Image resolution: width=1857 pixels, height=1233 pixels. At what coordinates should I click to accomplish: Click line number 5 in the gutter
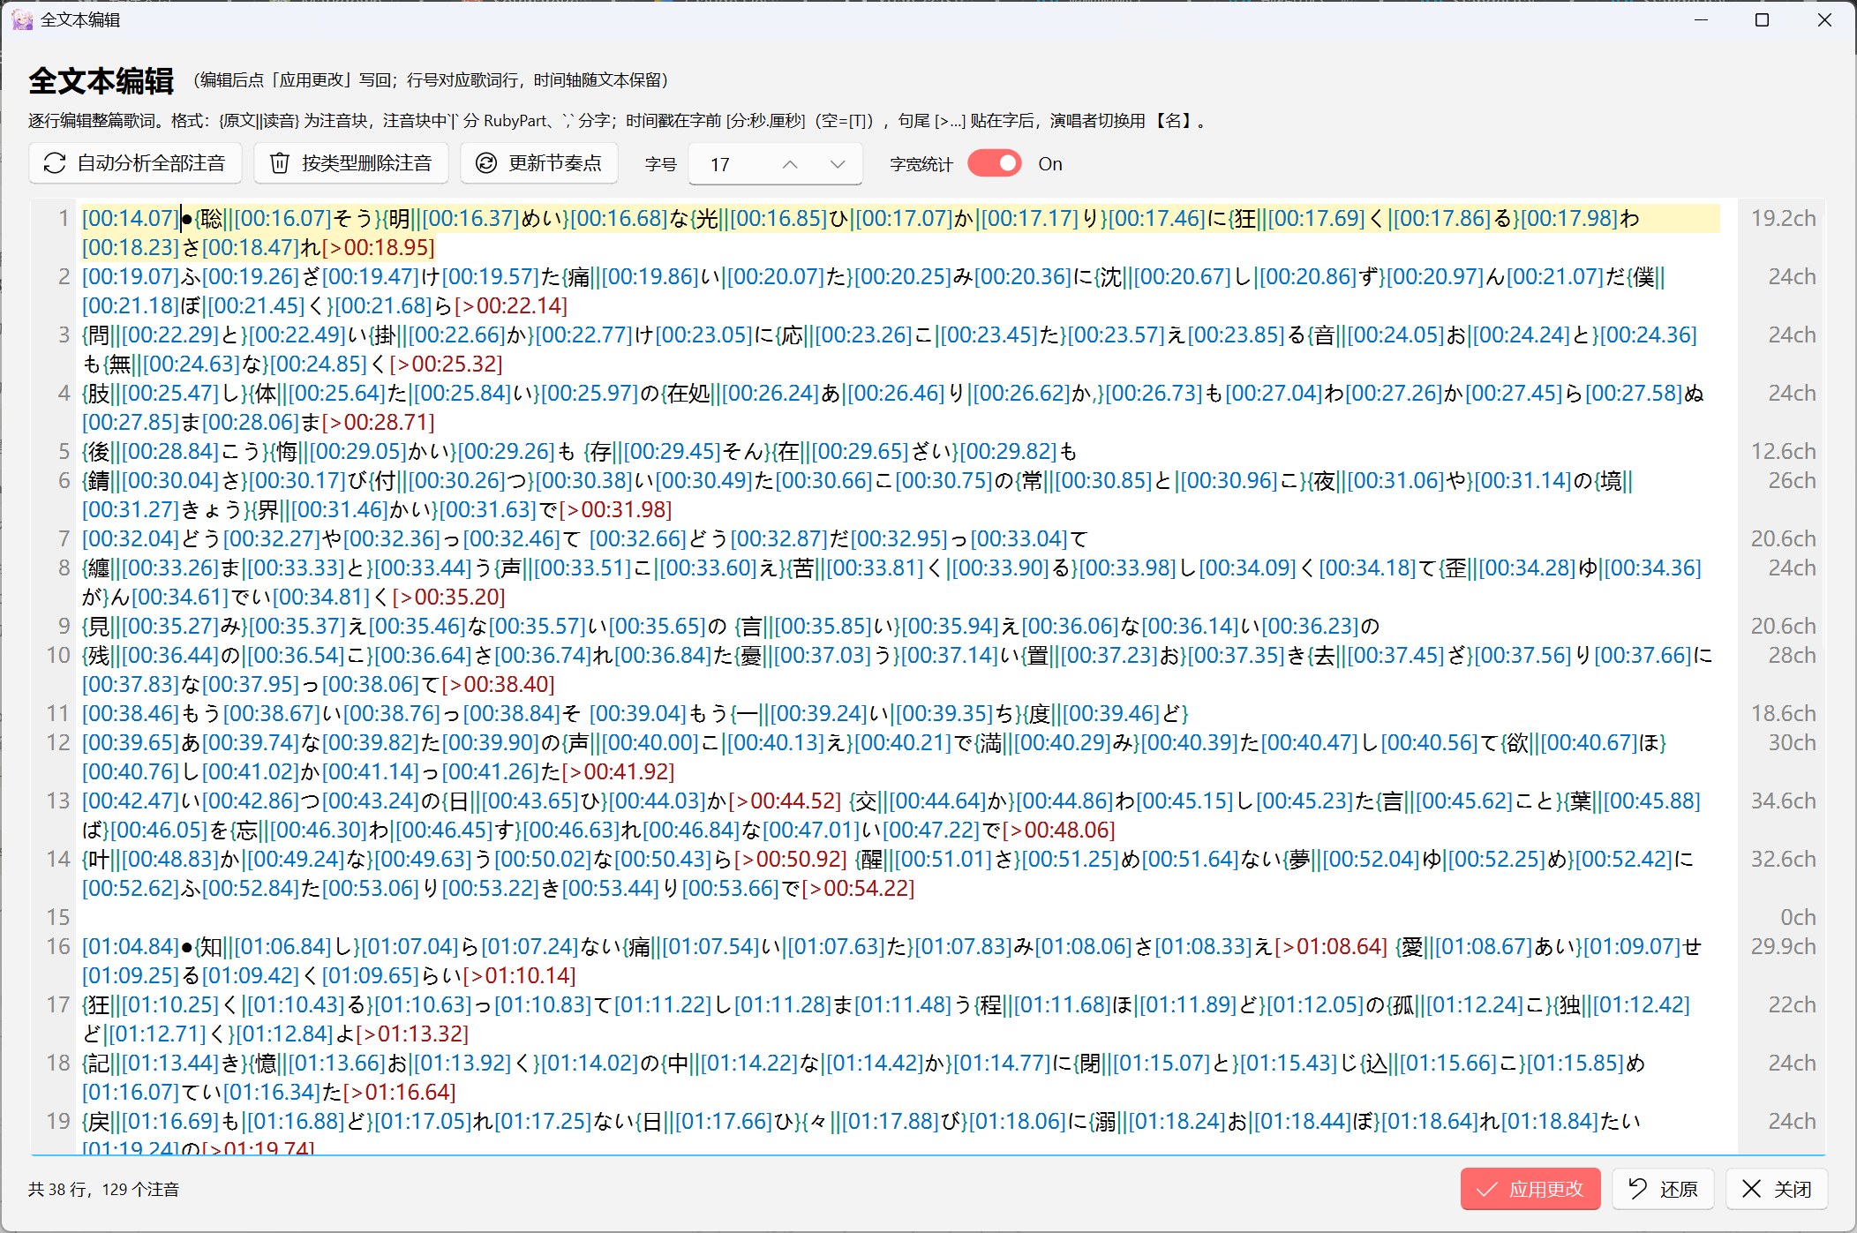coord(64,451)
